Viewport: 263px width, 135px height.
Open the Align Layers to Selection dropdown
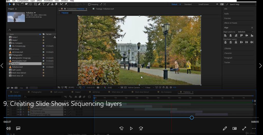pos(245,32)
